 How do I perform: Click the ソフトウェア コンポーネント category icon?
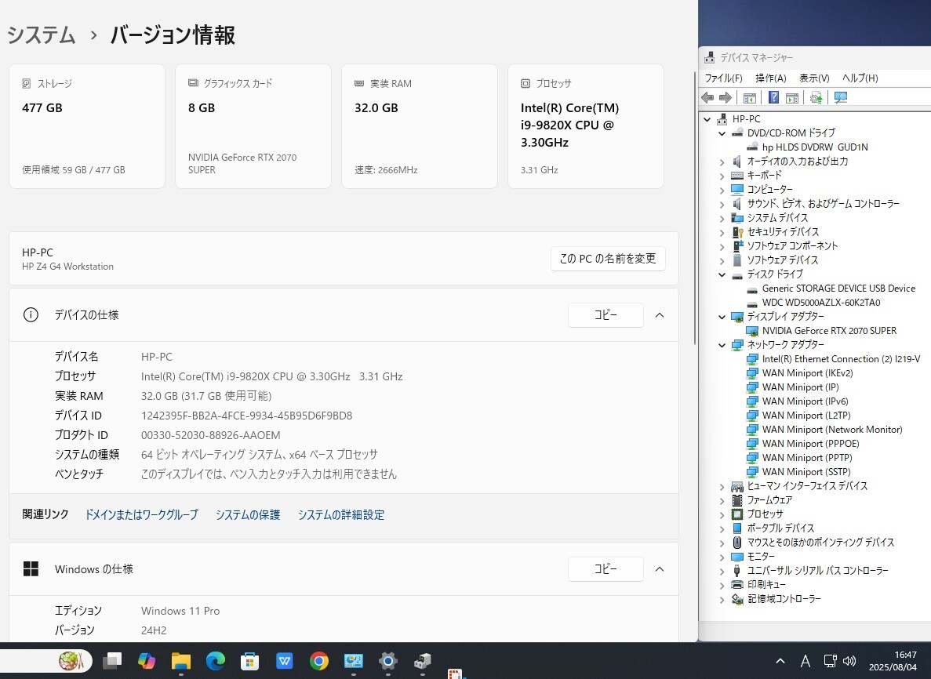[736, 246]
